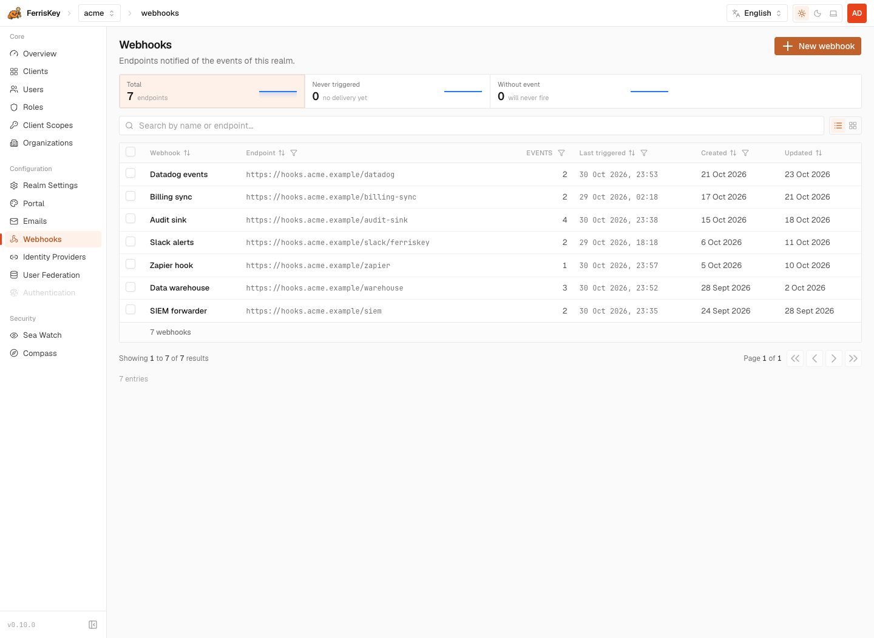The image size is (874, 638).
Task: Check the Datadog events row
Action: pyautogui.click(x=130, y=173)
